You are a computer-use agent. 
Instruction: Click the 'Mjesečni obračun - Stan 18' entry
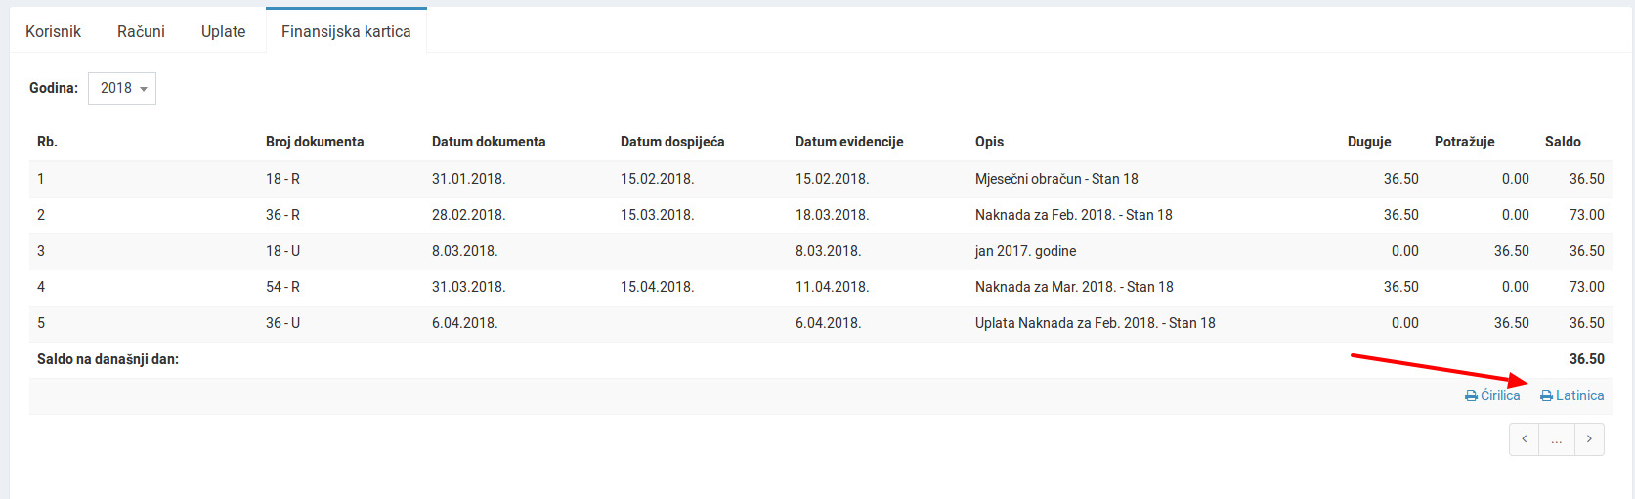(1056, 179)
